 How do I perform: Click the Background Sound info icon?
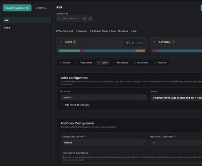point(85,137)
